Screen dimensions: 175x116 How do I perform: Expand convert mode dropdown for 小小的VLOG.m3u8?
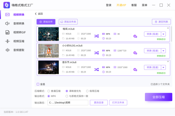(163, 51)
